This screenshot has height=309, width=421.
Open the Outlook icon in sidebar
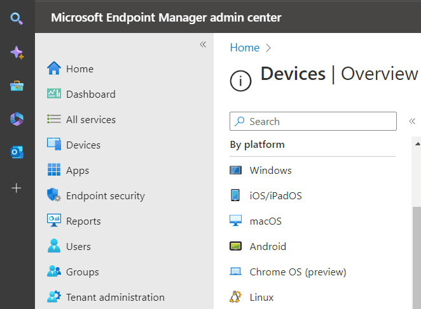point(17,152)
